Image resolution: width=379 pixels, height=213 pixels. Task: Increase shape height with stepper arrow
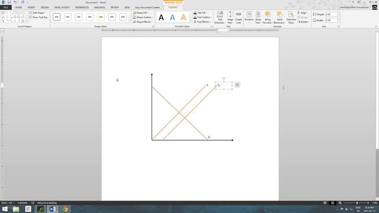[338, 14]
